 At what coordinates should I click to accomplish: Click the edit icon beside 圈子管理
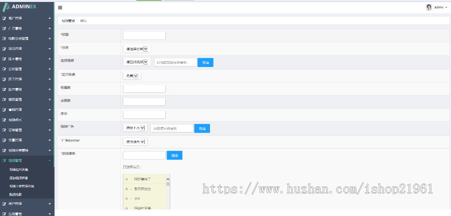pos(4,79)
